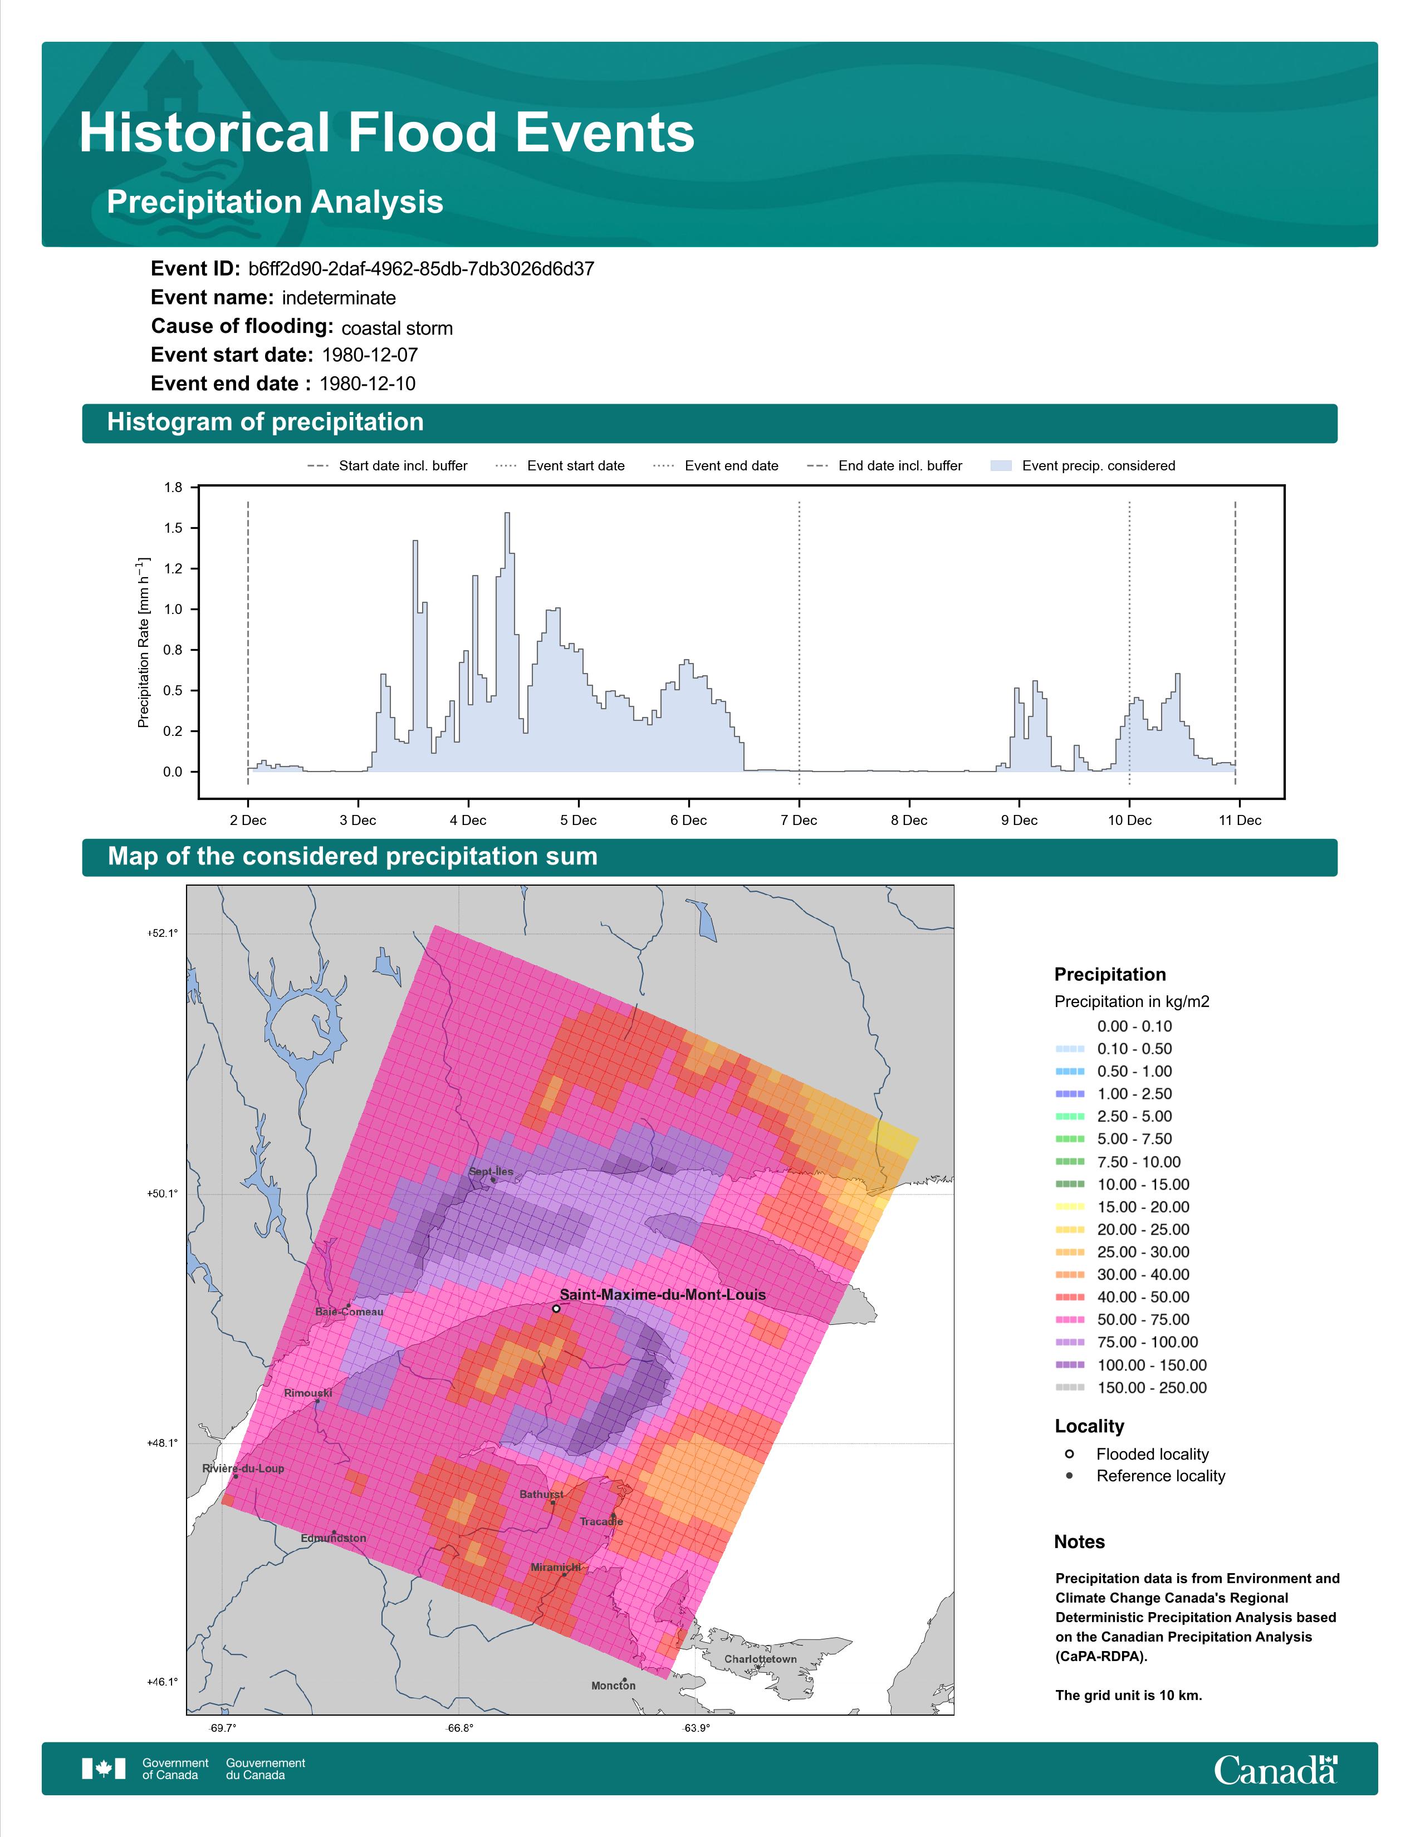Click the Government of Canada footer text

click(x=175, y=1769)
